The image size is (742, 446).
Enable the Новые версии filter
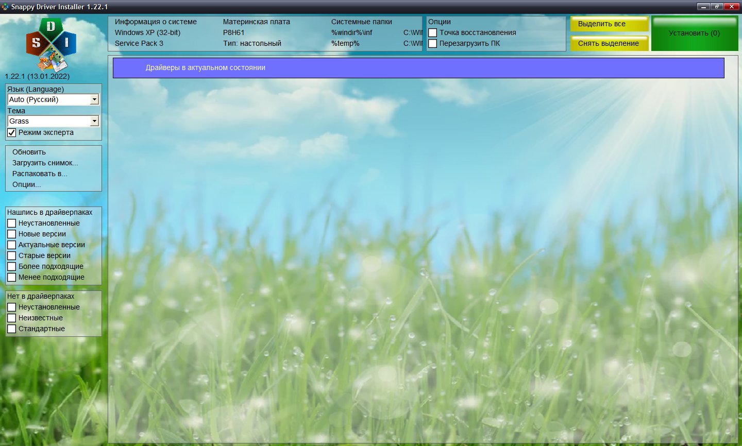coord(12,234)
